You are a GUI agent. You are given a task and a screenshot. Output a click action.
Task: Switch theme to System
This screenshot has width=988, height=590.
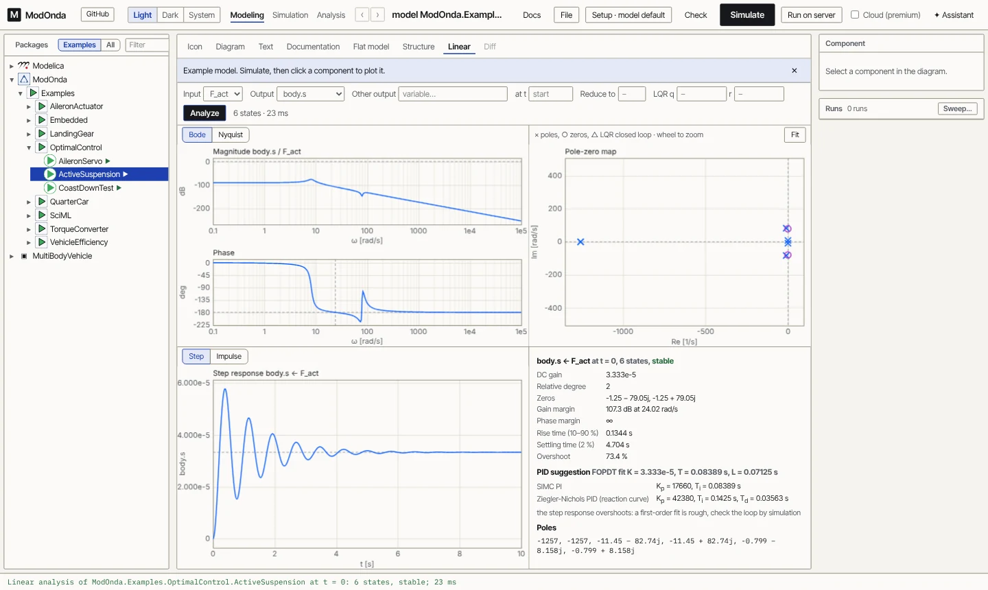click(202, 15)
